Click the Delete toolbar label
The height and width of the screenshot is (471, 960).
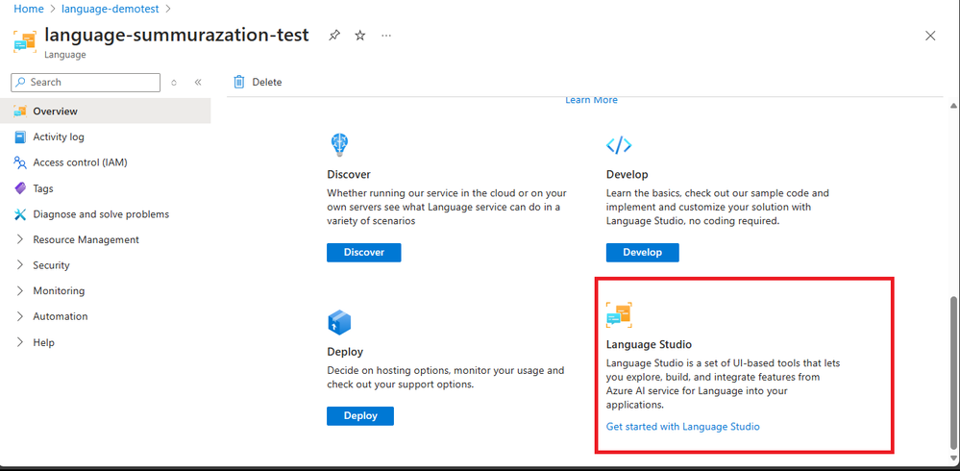point(267,82)
